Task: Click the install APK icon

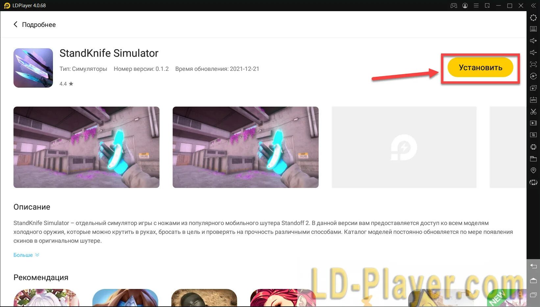Action: pyautogui.click(x=533, y=100)
